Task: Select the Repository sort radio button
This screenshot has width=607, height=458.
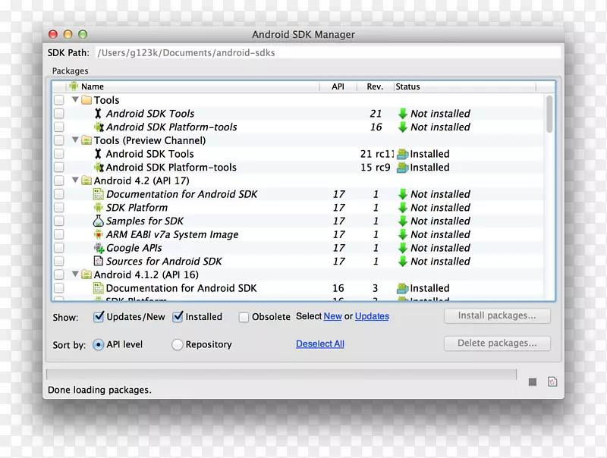Action: [177, 344]
